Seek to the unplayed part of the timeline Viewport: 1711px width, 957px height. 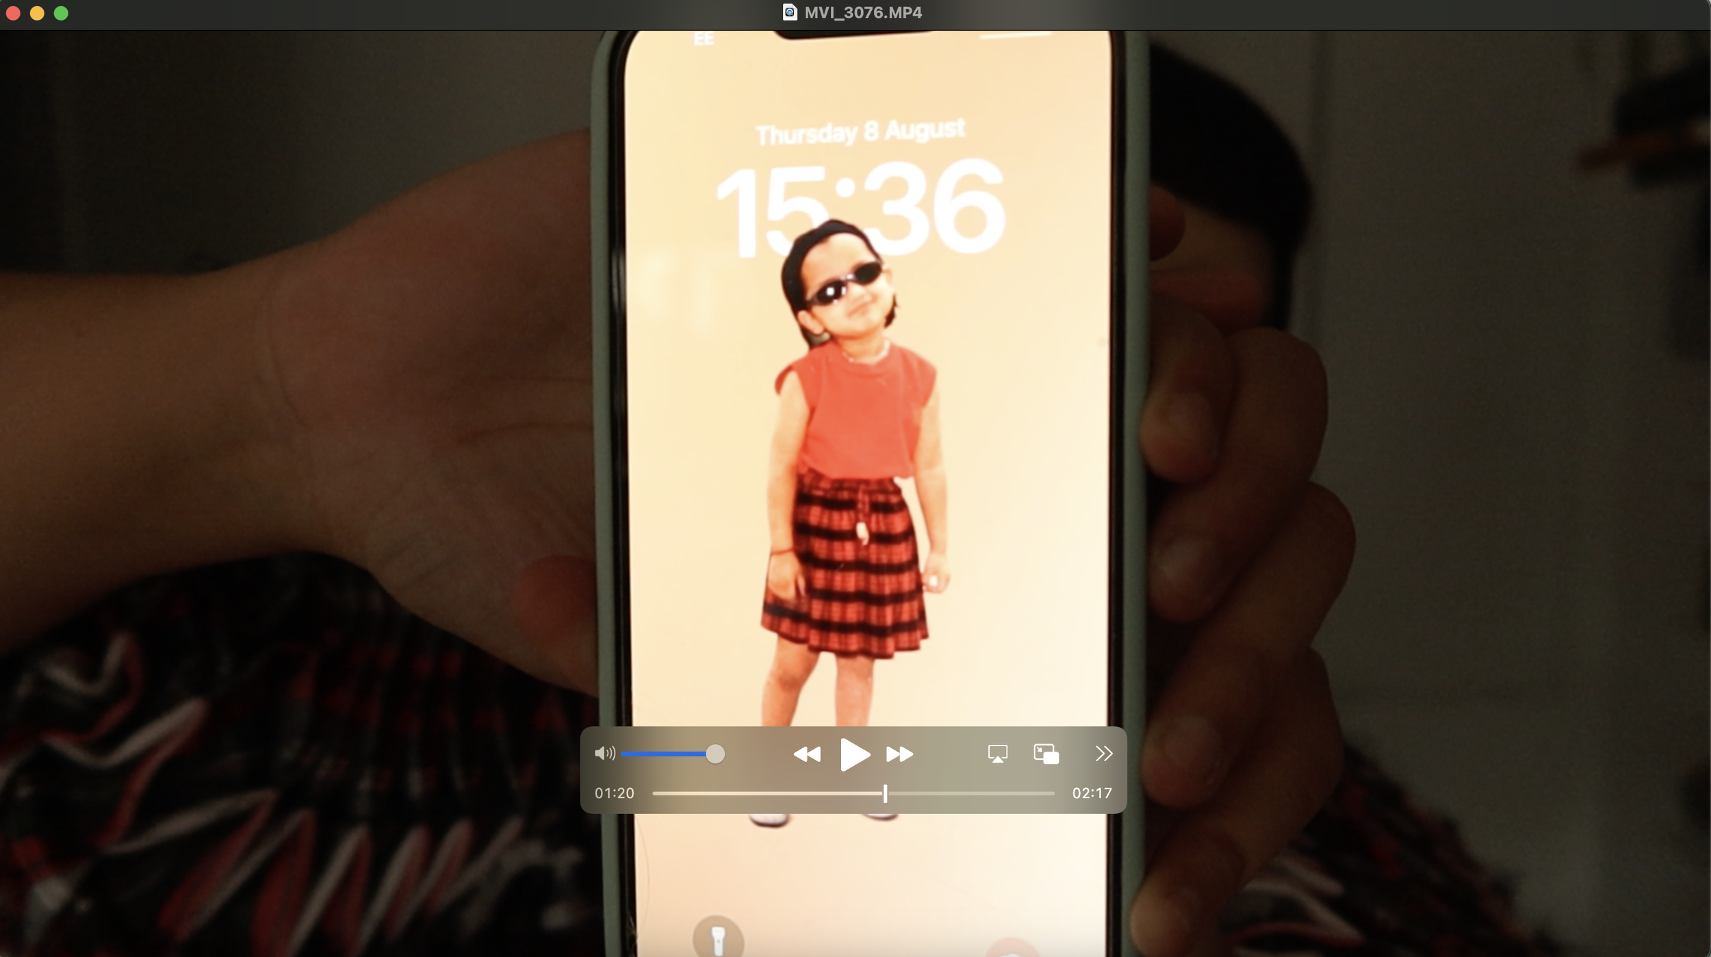[x=972, y=793]
